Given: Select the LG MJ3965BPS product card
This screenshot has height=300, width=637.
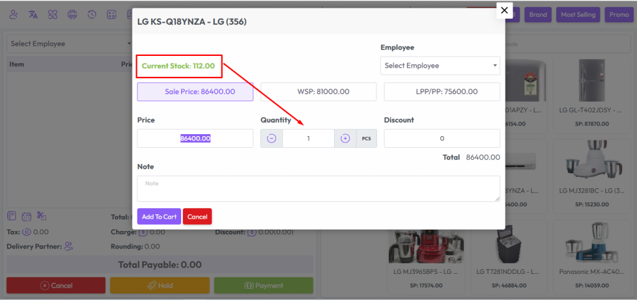Looking at the screenshot, I should [x=427, y=258].
